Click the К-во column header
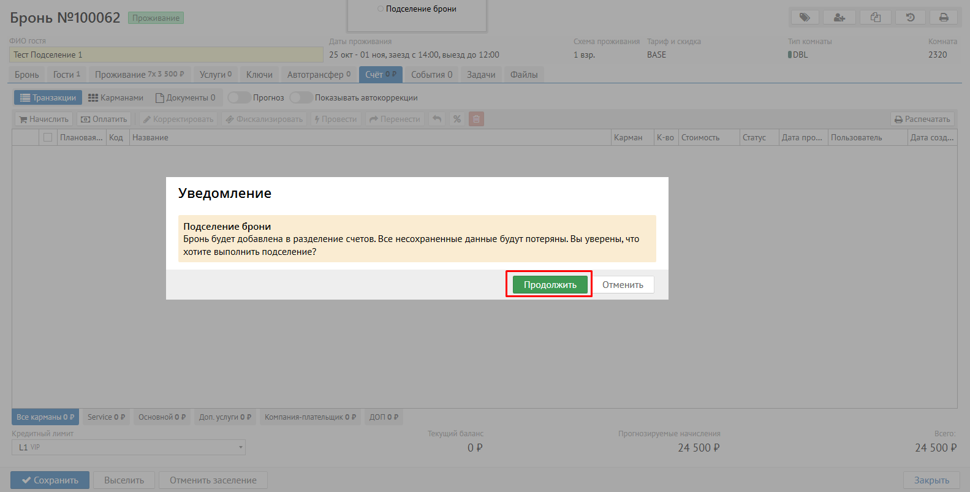970x492 pixels. point(666,137)
